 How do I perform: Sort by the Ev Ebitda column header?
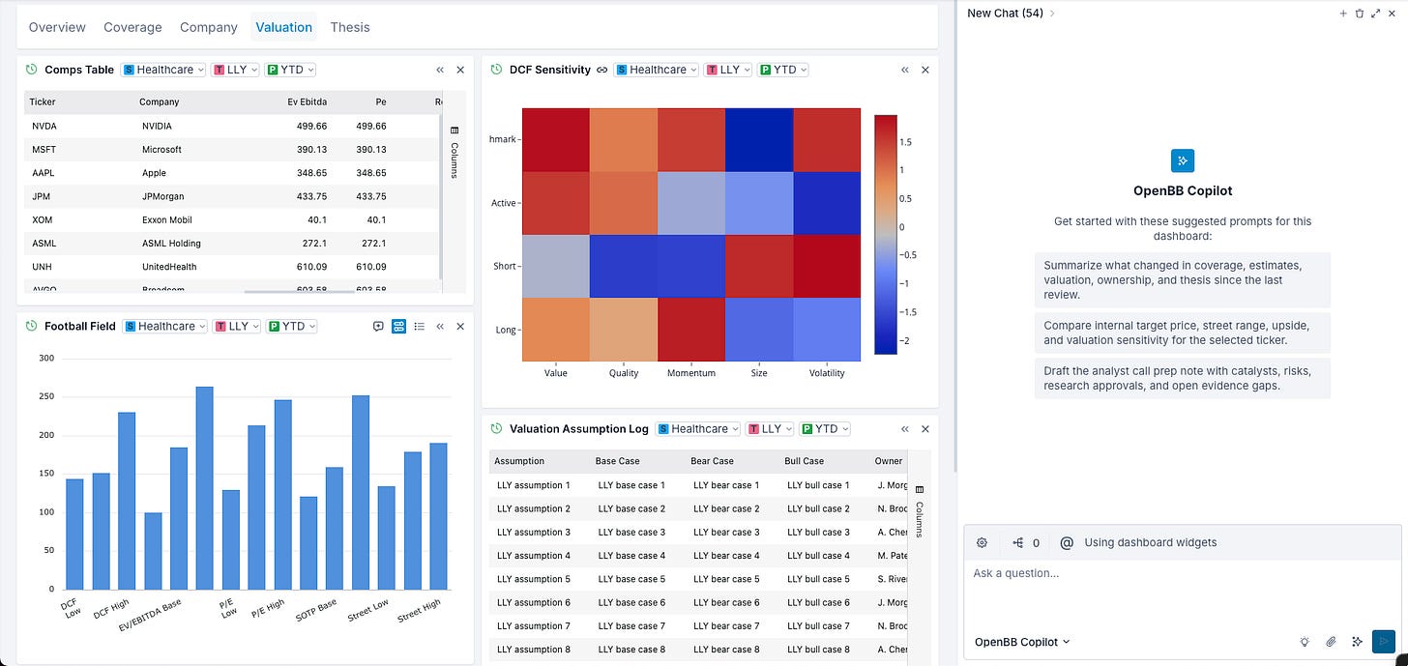coord(307,101)
